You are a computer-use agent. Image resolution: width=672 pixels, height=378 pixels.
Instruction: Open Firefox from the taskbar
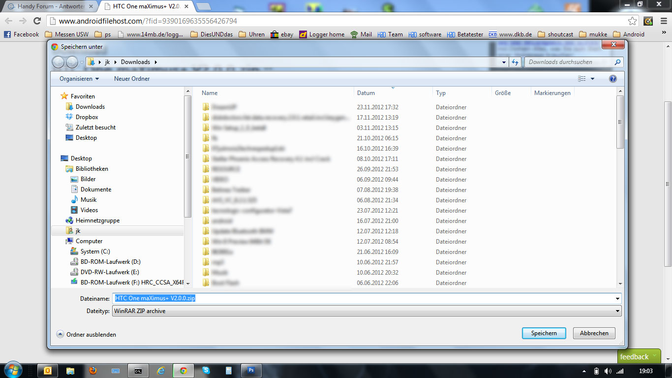click(93, 371)
